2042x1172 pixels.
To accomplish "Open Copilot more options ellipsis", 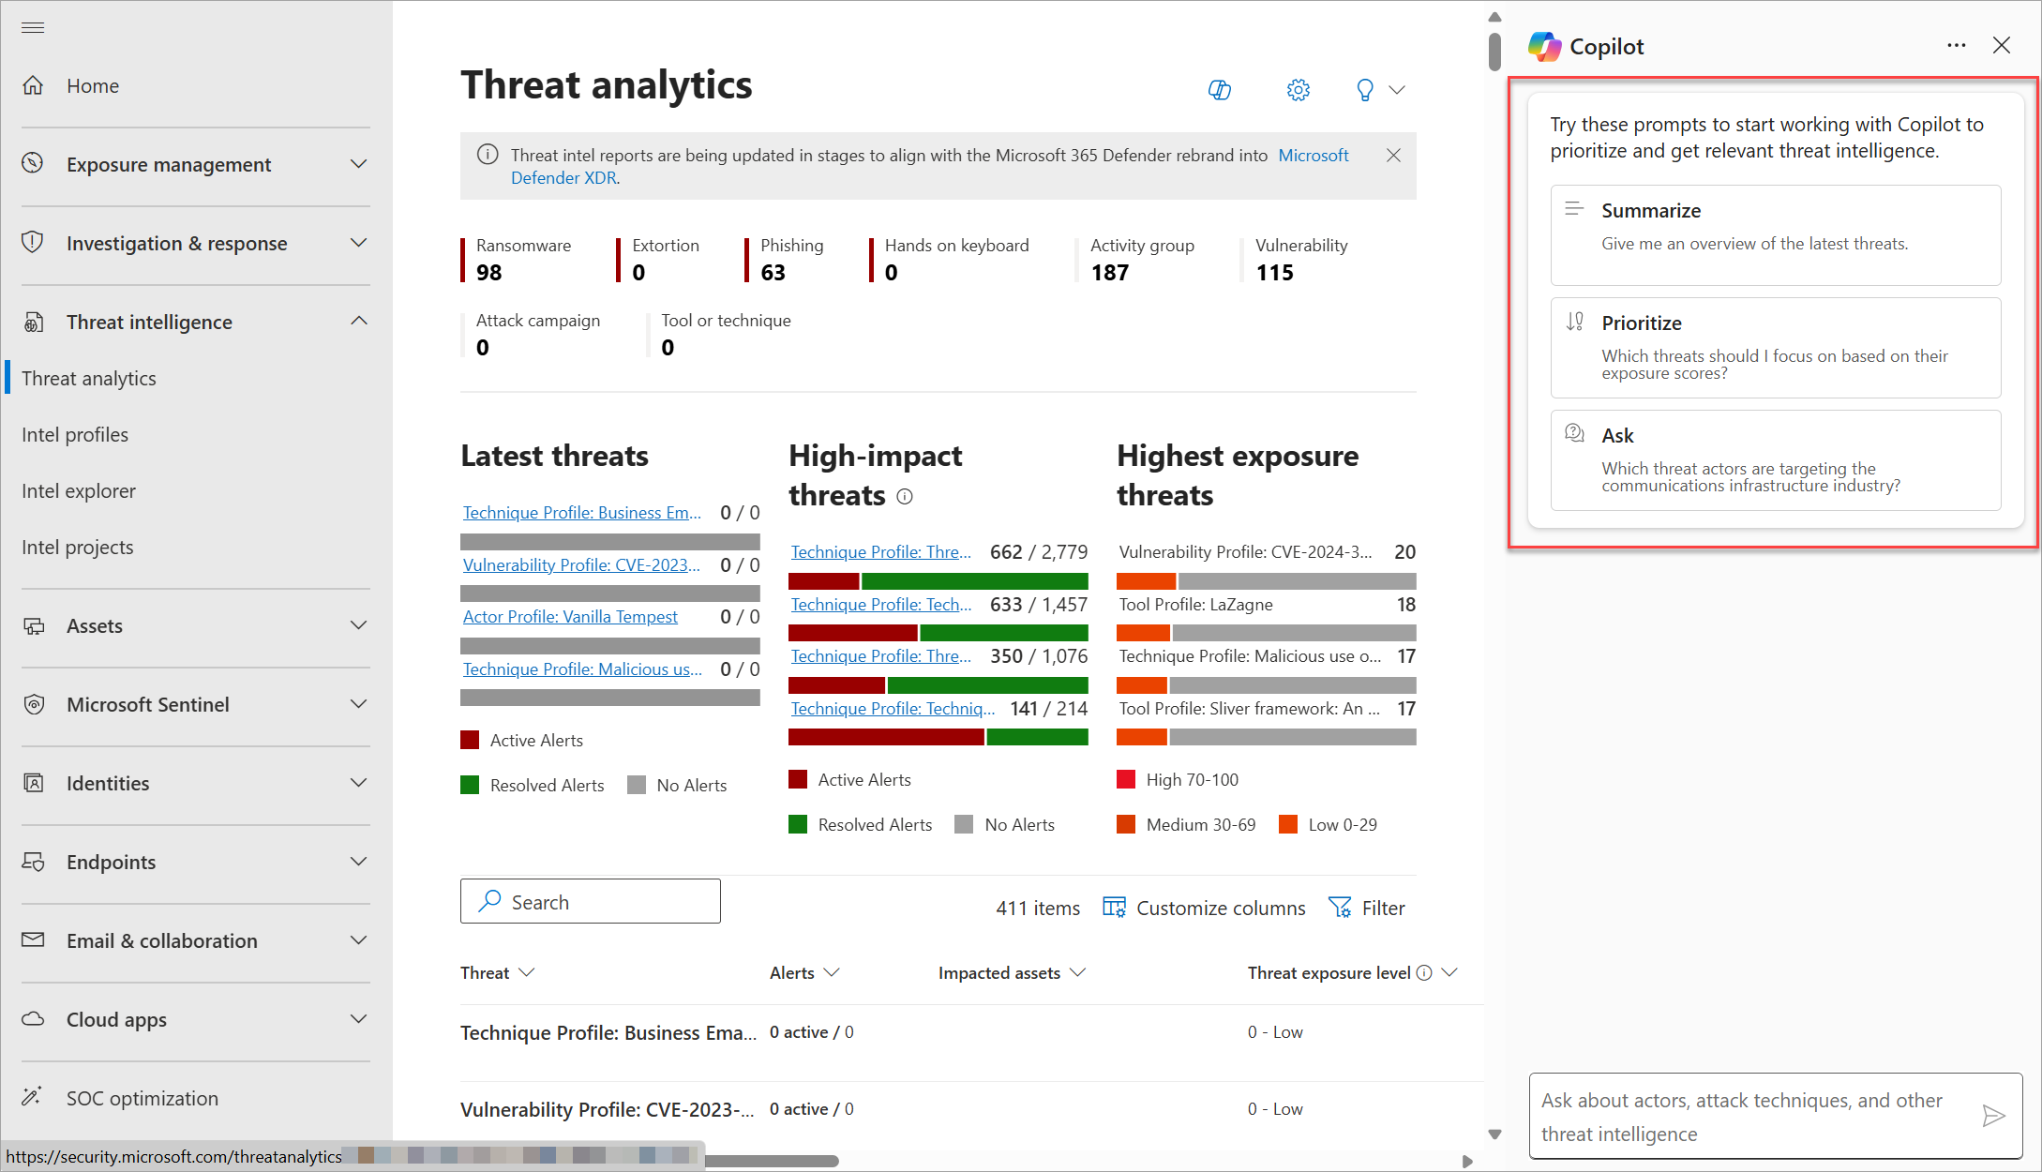I will click(x=1956, y=45).
